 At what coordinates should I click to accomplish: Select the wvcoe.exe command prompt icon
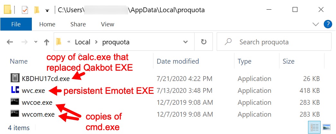(15, 102)
